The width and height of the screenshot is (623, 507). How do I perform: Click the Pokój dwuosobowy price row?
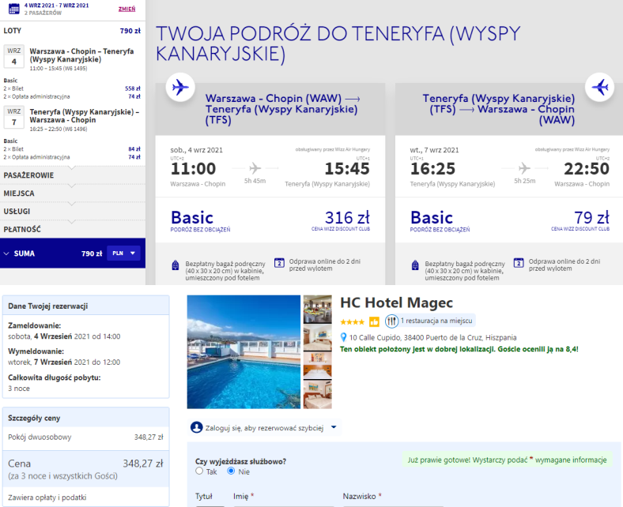pyautogui.click(x=86, y=438)
